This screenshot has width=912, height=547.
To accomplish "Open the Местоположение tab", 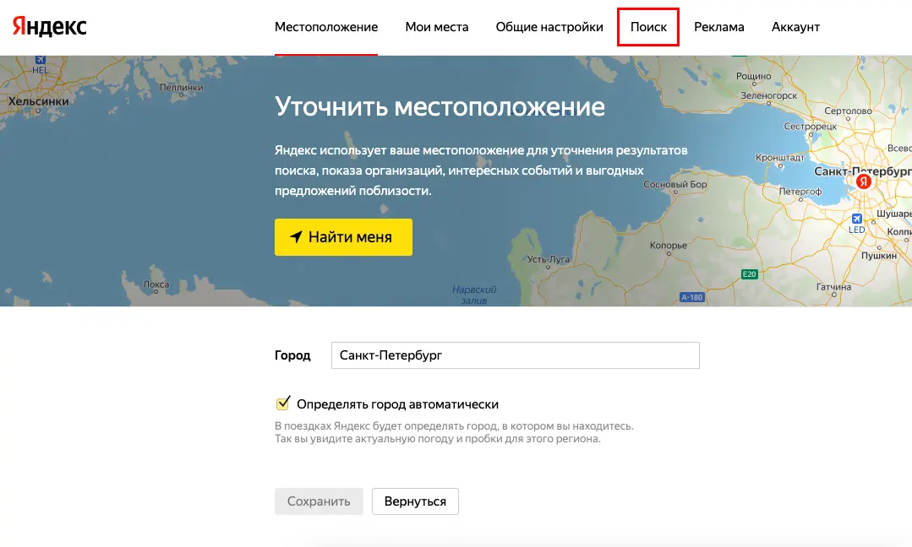I will [326, 27].
